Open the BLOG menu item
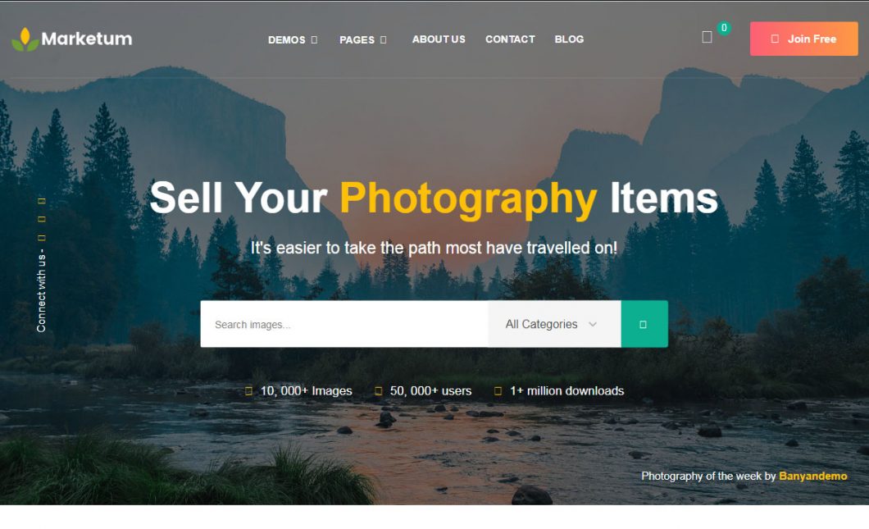 pos(569,39)
